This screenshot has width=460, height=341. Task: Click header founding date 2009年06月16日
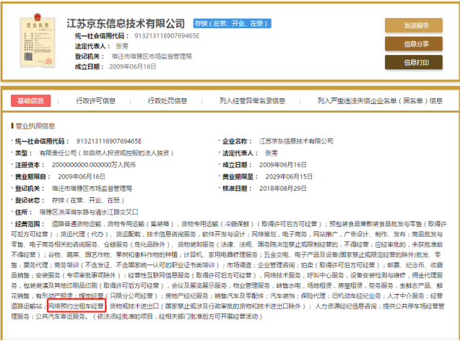133,66
